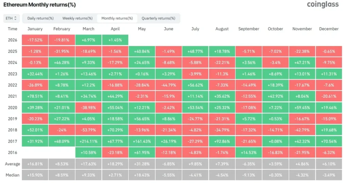Click the 2025 July +48.77% cell
The width and height of the screenshot is (348, 183).
click(195, 51)
